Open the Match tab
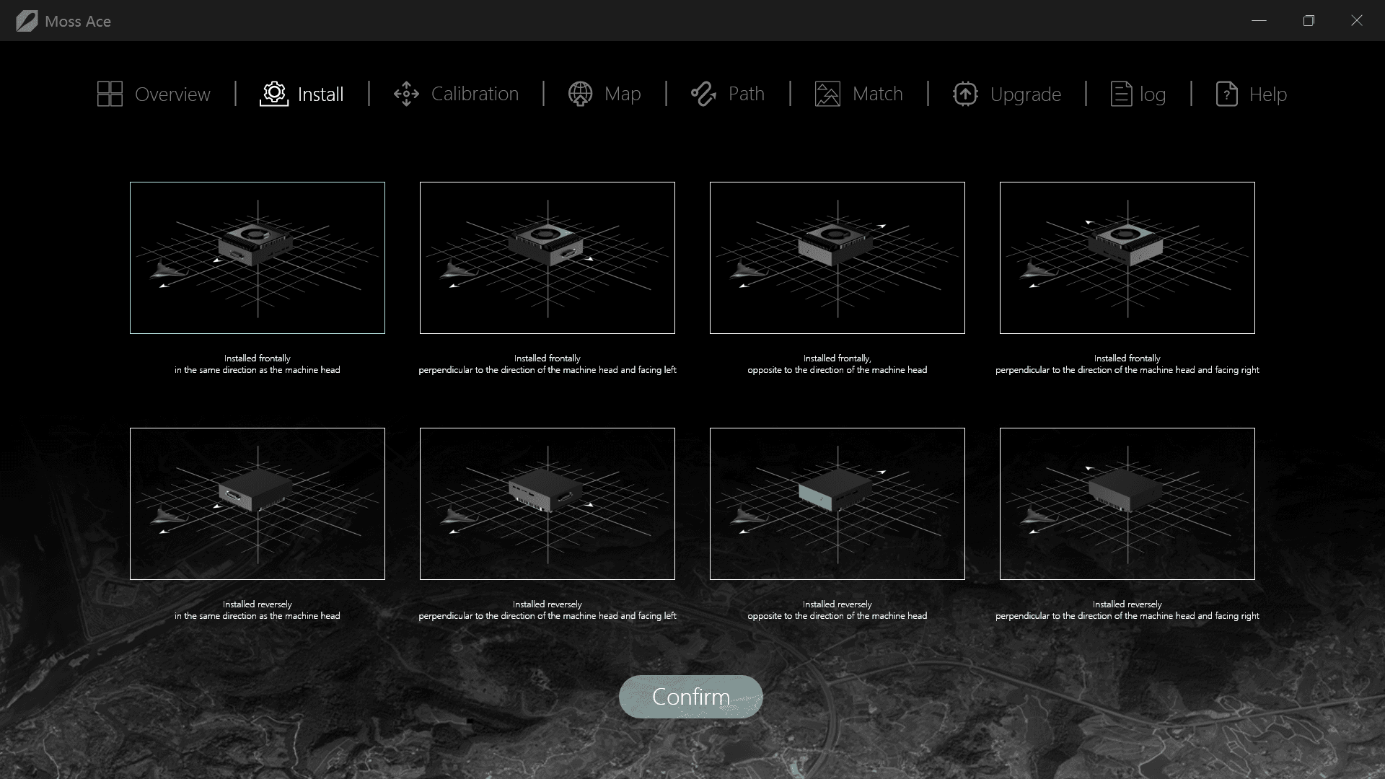This screenshot has height=779, width=1385. click(x=877, y=94)
